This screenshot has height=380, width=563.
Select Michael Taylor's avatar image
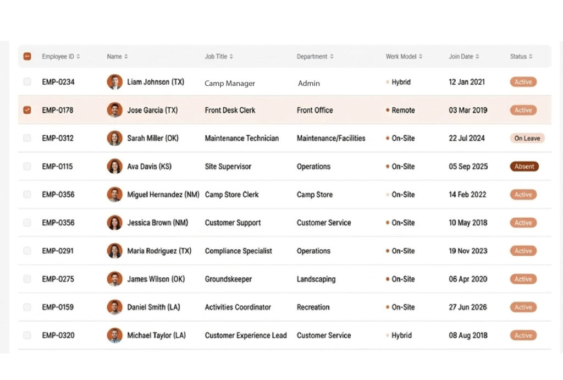[114, 335]
